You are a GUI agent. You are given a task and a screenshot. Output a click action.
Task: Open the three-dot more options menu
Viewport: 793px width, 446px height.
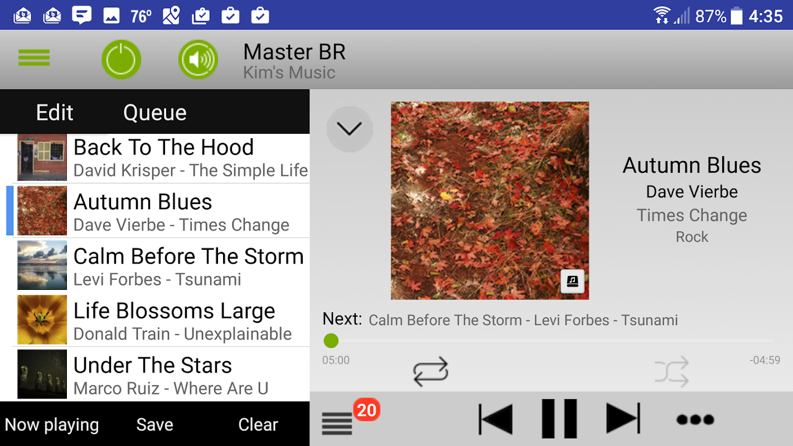tap(695, 420)
